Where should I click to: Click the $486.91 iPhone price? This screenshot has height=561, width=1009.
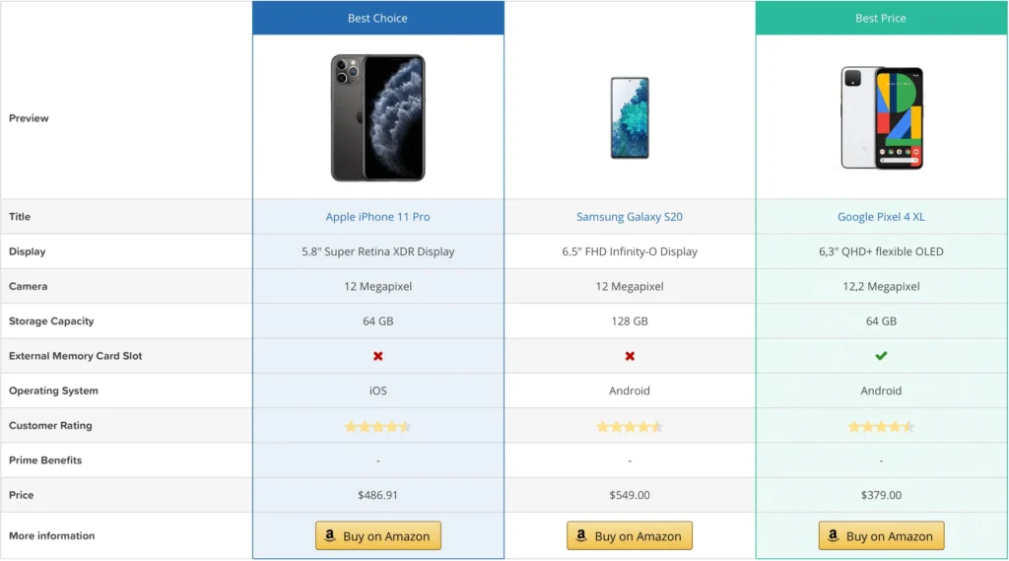[x=377, y=495]
